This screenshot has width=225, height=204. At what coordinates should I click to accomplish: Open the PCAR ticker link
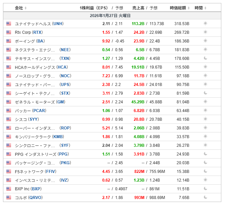click(x=39, y=111)
